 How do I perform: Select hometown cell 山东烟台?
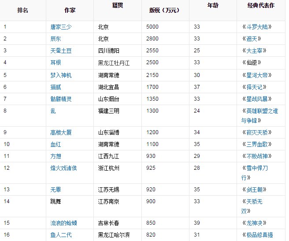tap(109, 99)
